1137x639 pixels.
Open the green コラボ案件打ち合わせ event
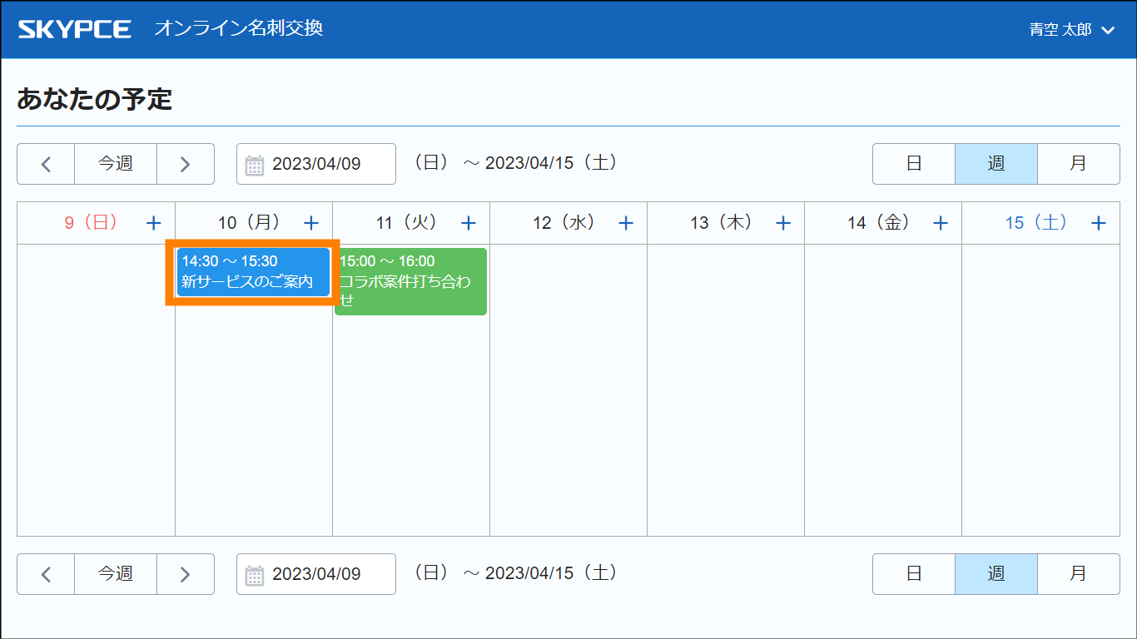click(410, 281)
